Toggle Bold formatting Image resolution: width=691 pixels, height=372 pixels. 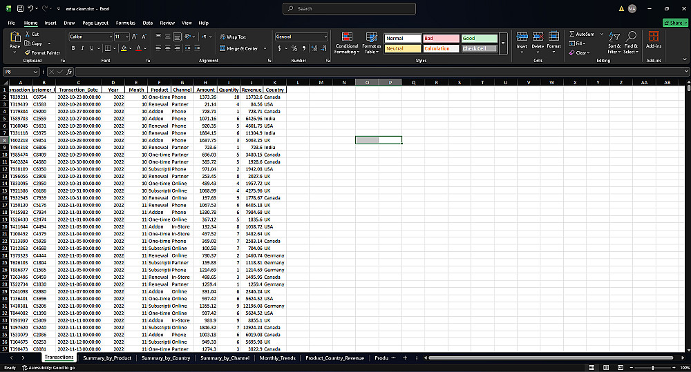click(73, 48)
